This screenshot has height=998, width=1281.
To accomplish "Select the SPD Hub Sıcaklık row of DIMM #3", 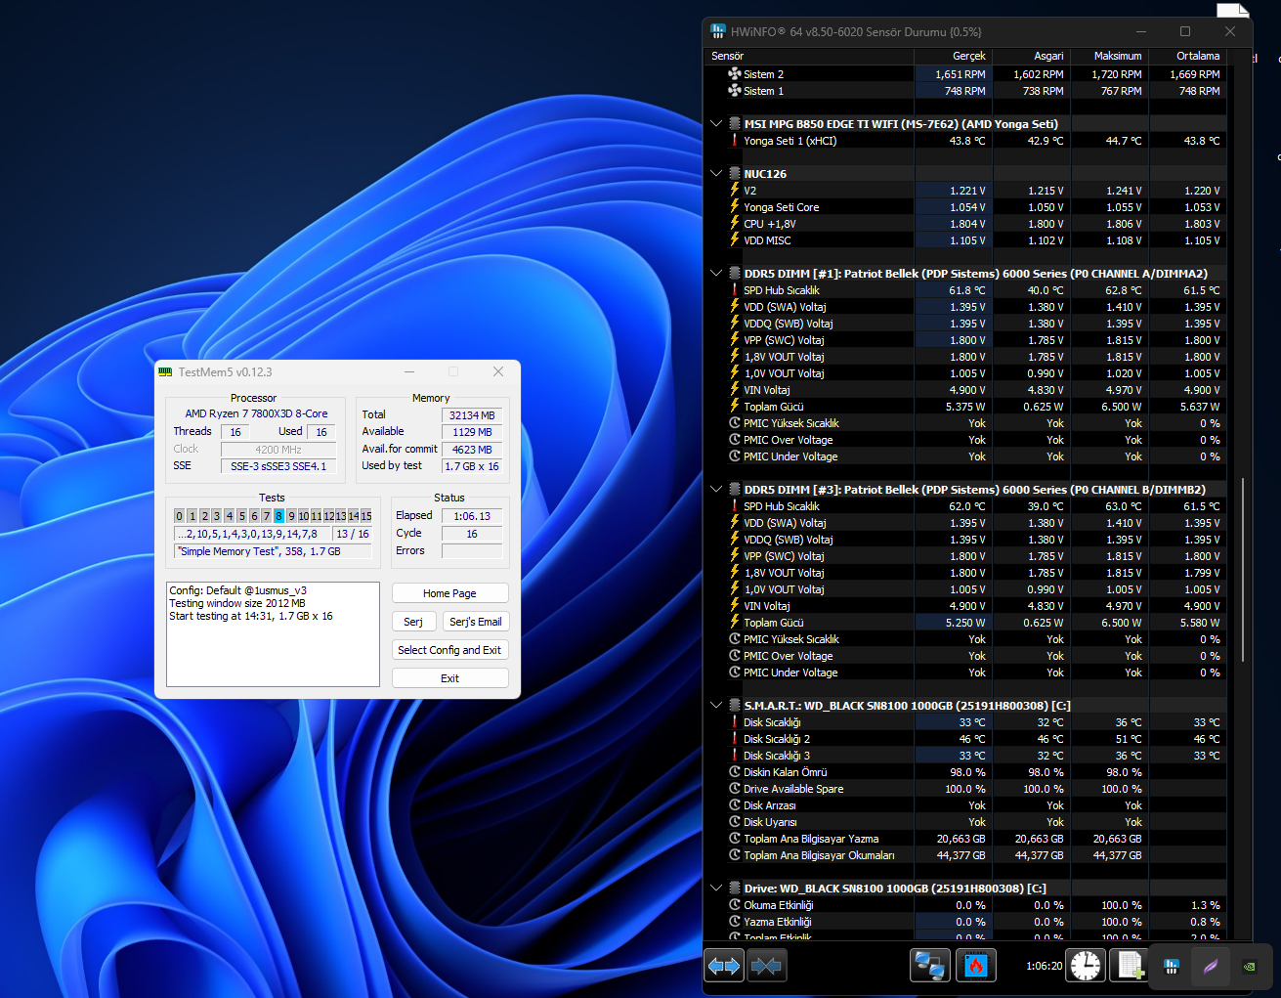I will pyautogui.click(x=965, y=506).
